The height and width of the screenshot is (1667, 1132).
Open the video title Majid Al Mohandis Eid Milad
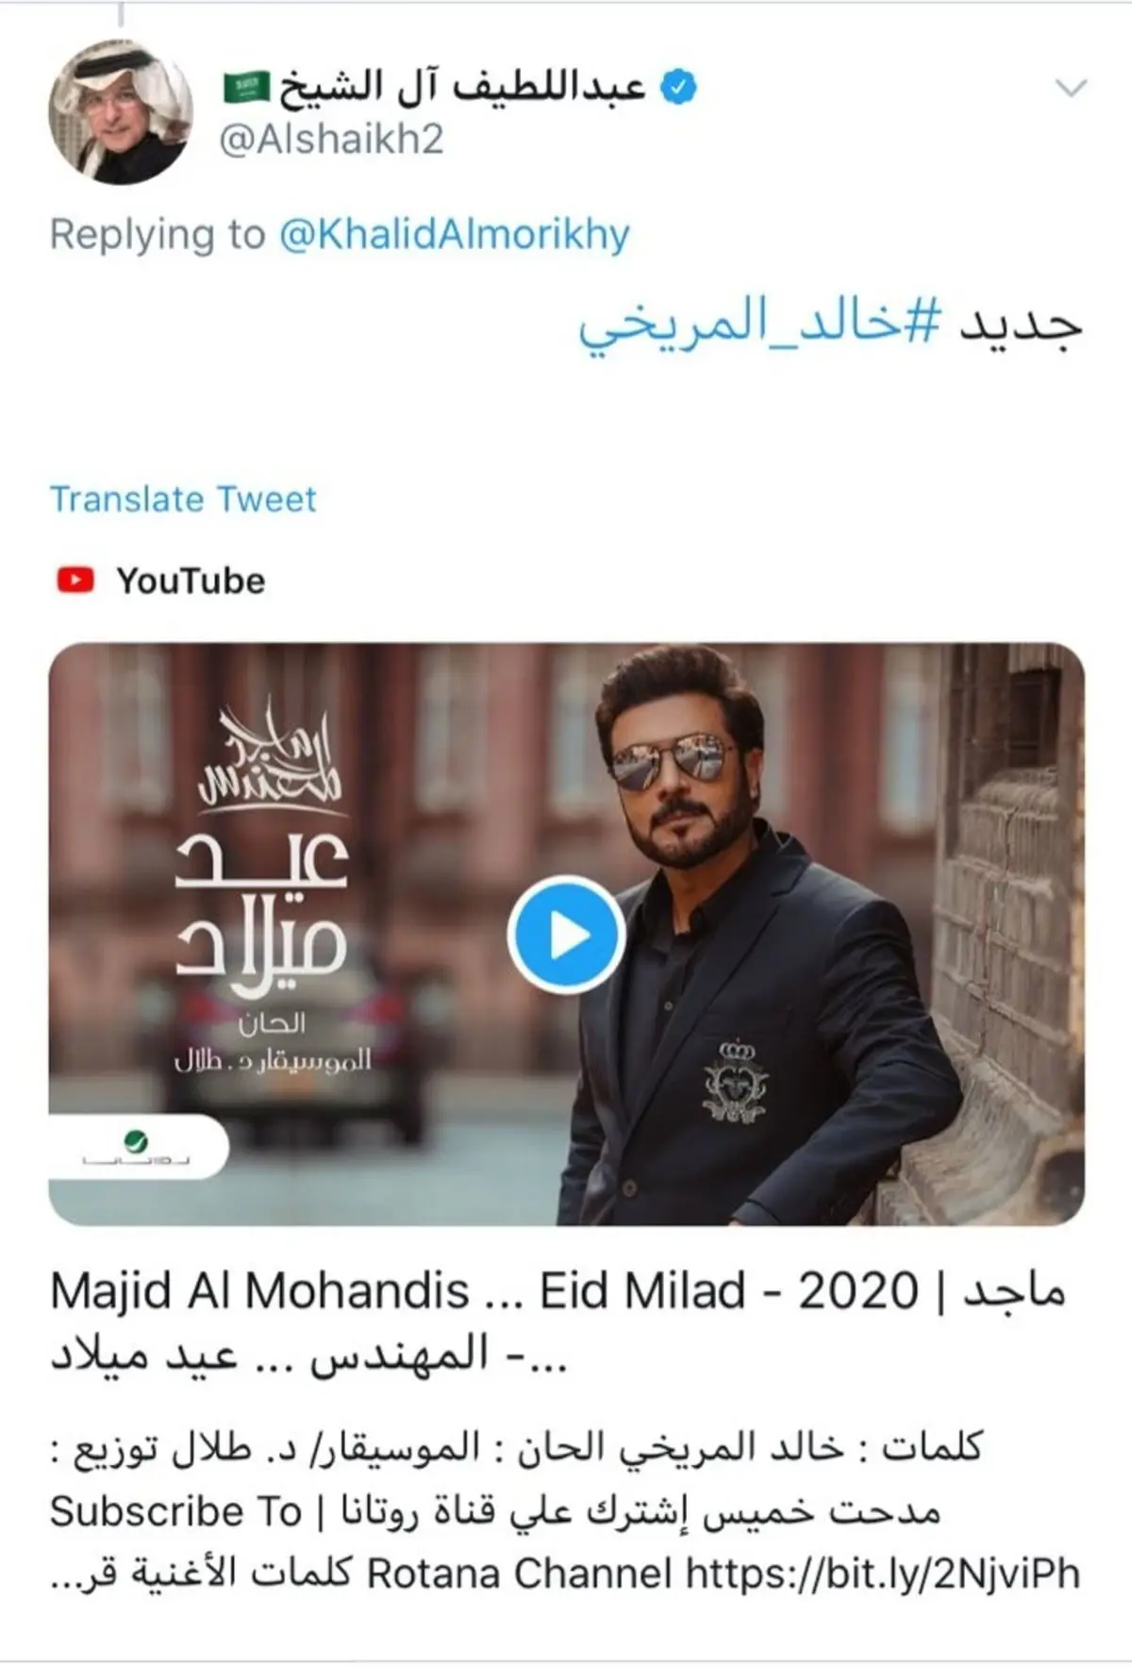(x=558, y=1322)
